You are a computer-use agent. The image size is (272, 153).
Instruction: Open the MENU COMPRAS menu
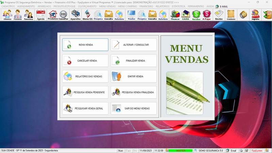(x=128, y=6)
